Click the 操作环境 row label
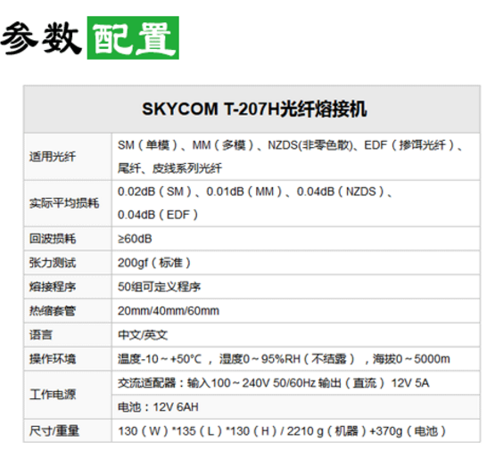This screenshot has width=495, height=450. (x=53, y=358)
